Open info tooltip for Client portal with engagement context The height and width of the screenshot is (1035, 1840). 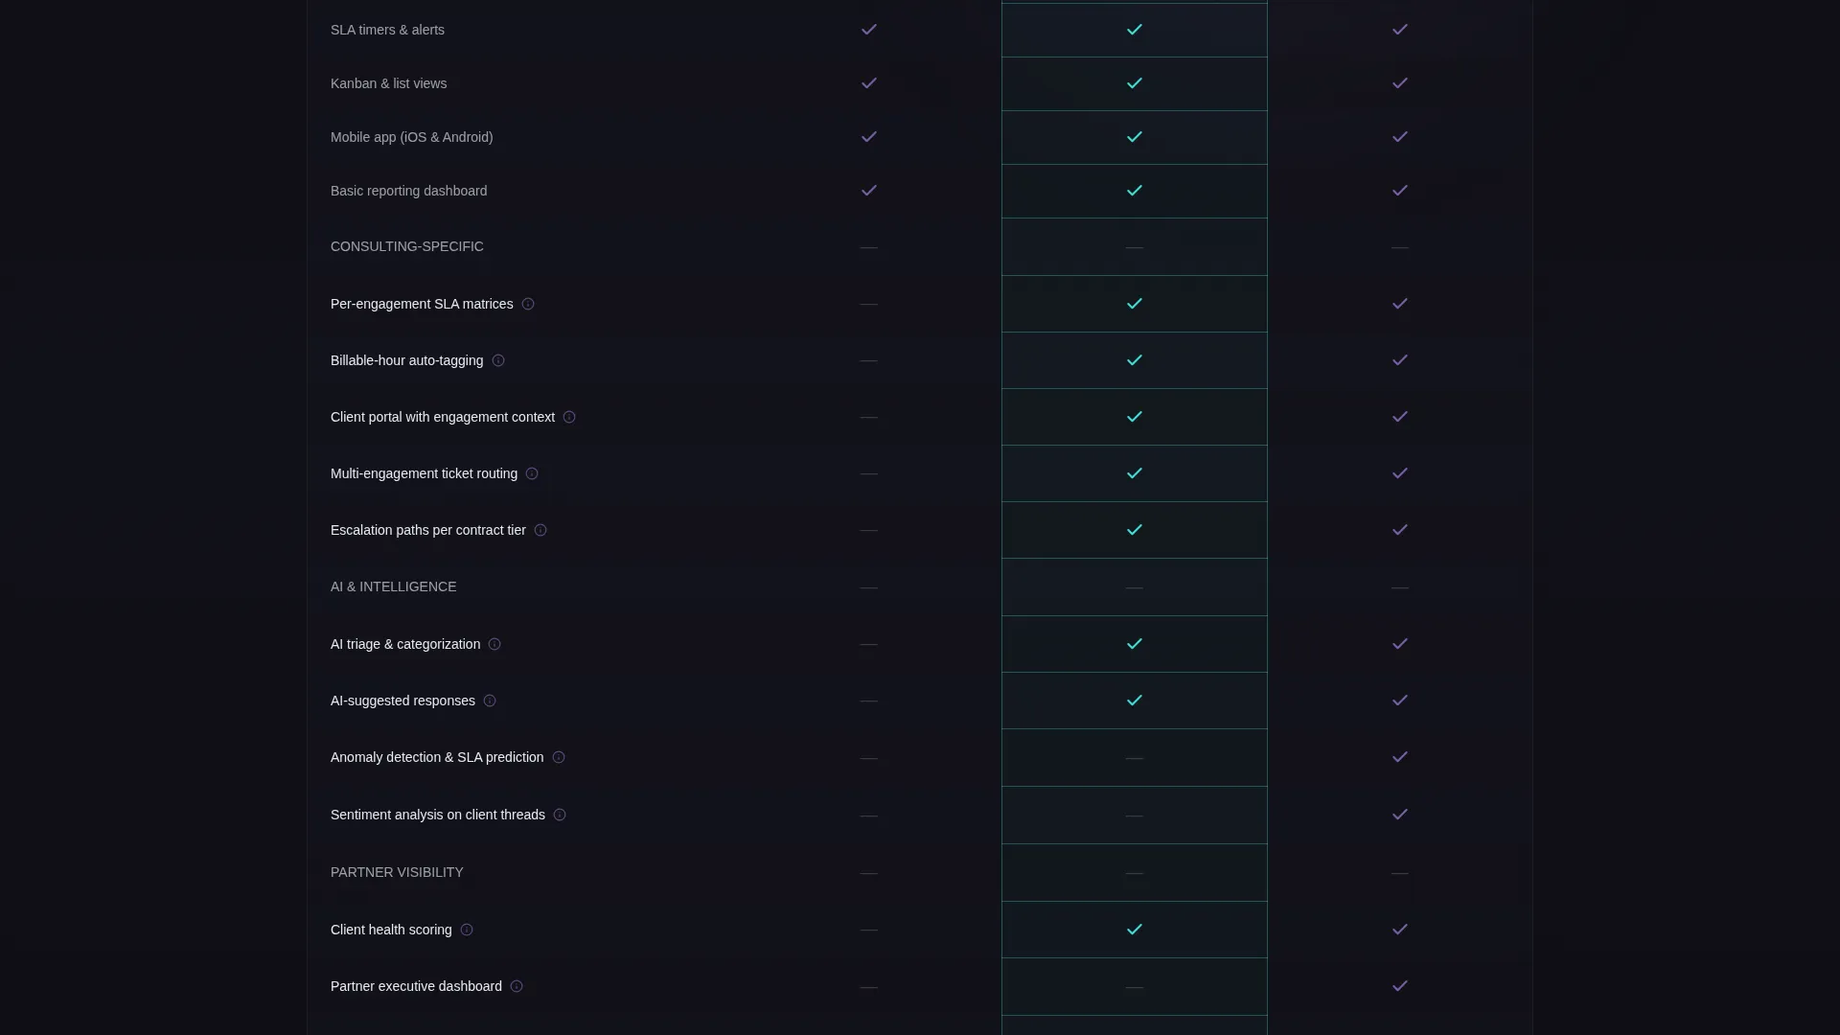[569, 417]
